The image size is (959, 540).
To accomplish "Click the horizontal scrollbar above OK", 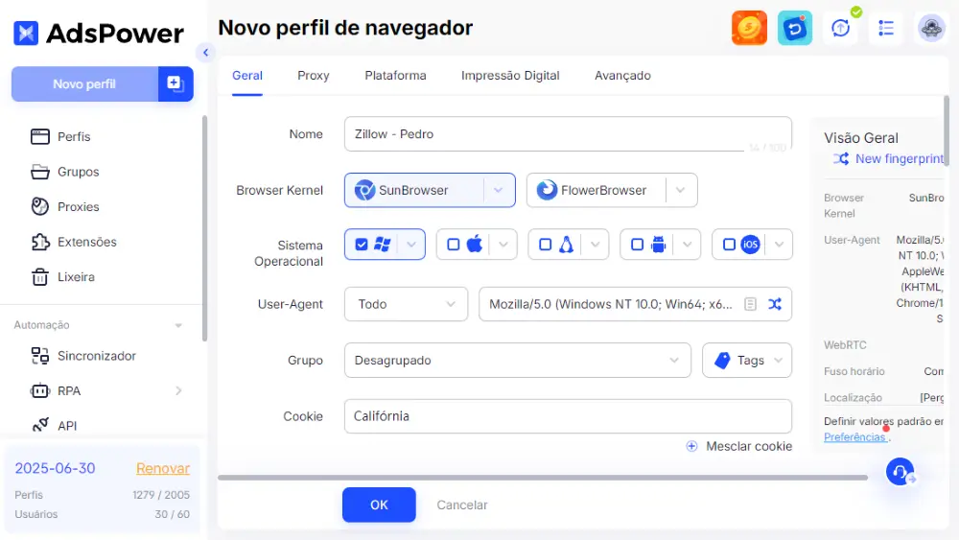I will click(543, 478).
